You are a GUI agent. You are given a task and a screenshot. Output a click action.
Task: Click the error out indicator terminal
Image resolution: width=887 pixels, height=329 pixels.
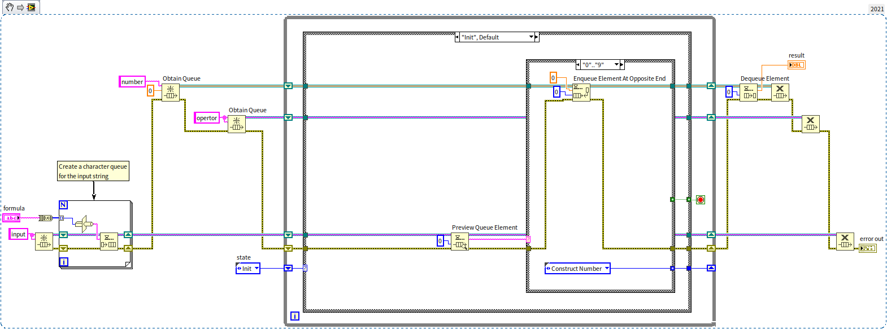tap(868, 248)
